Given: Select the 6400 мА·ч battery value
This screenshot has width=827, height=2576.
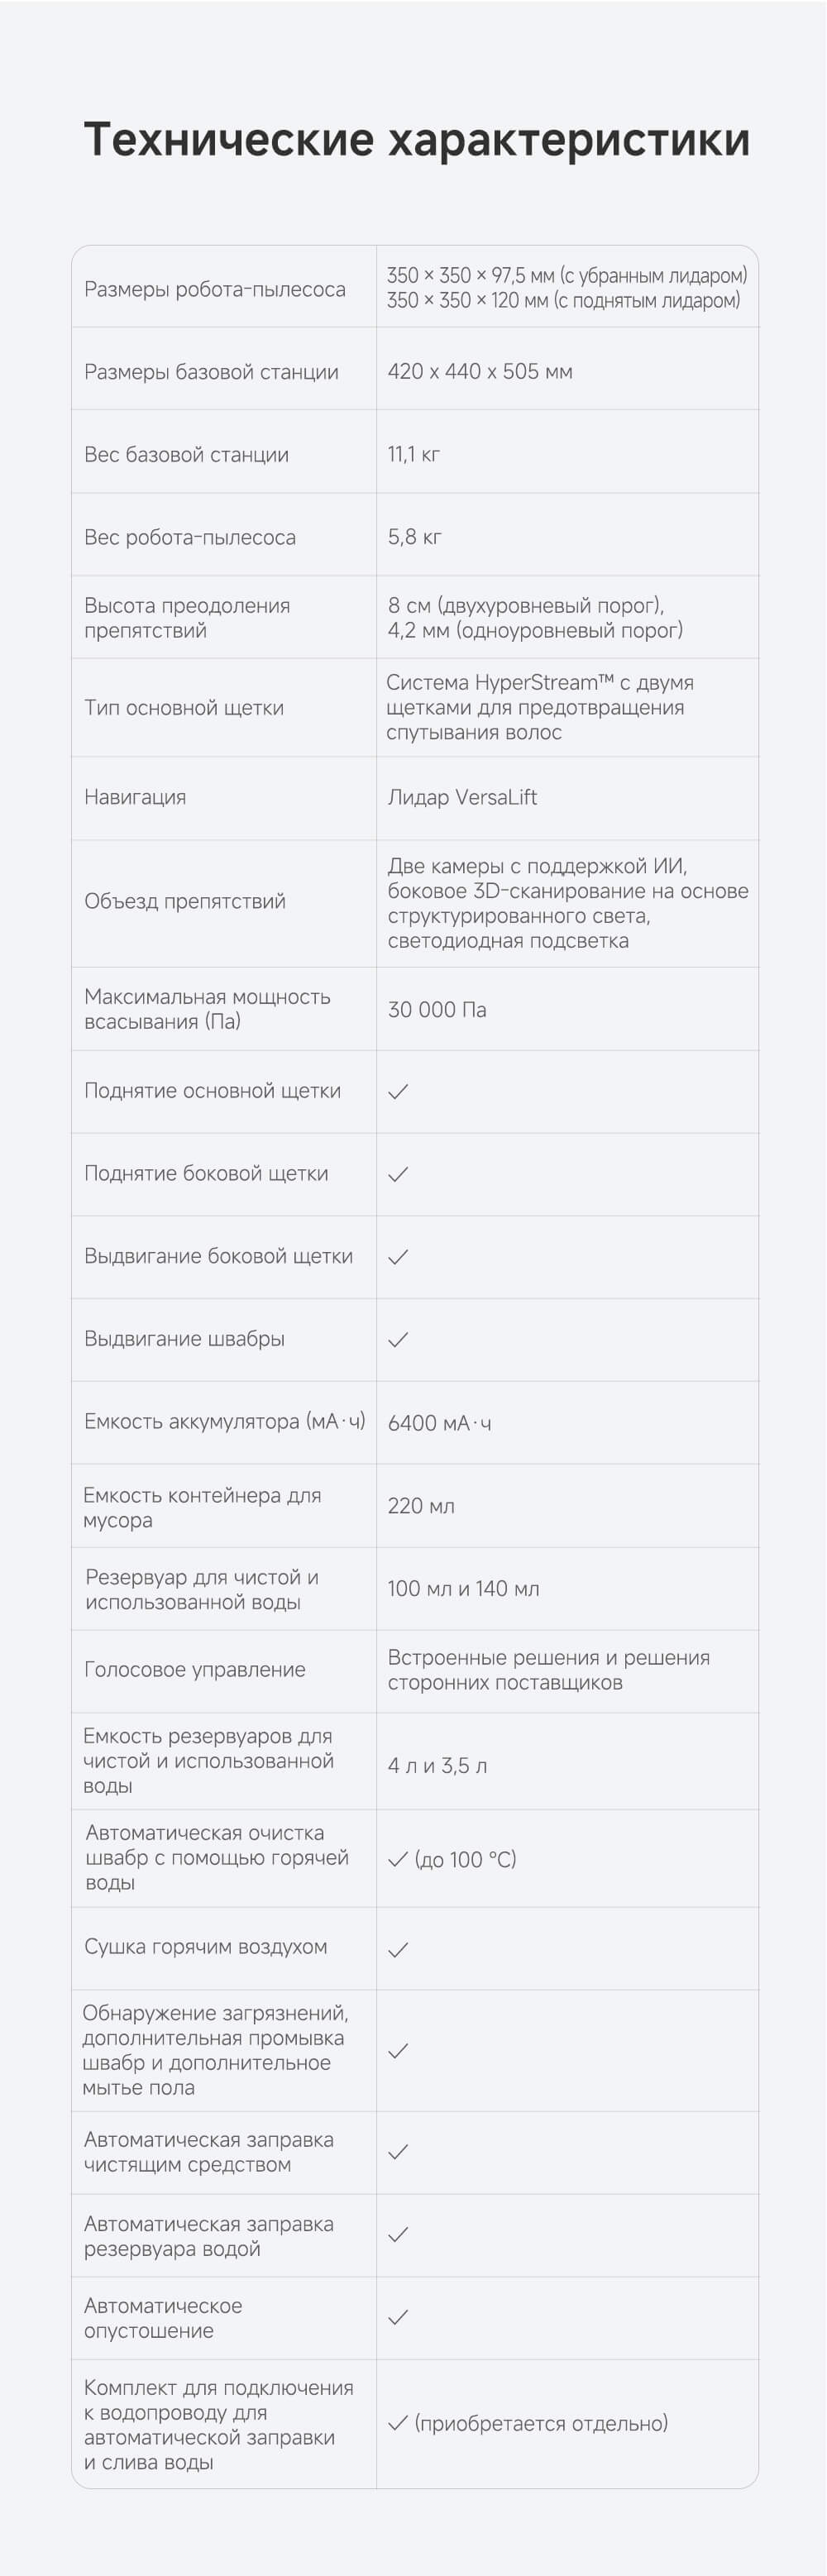Looking at the screenshot, I should click(x=439, y=1422).
